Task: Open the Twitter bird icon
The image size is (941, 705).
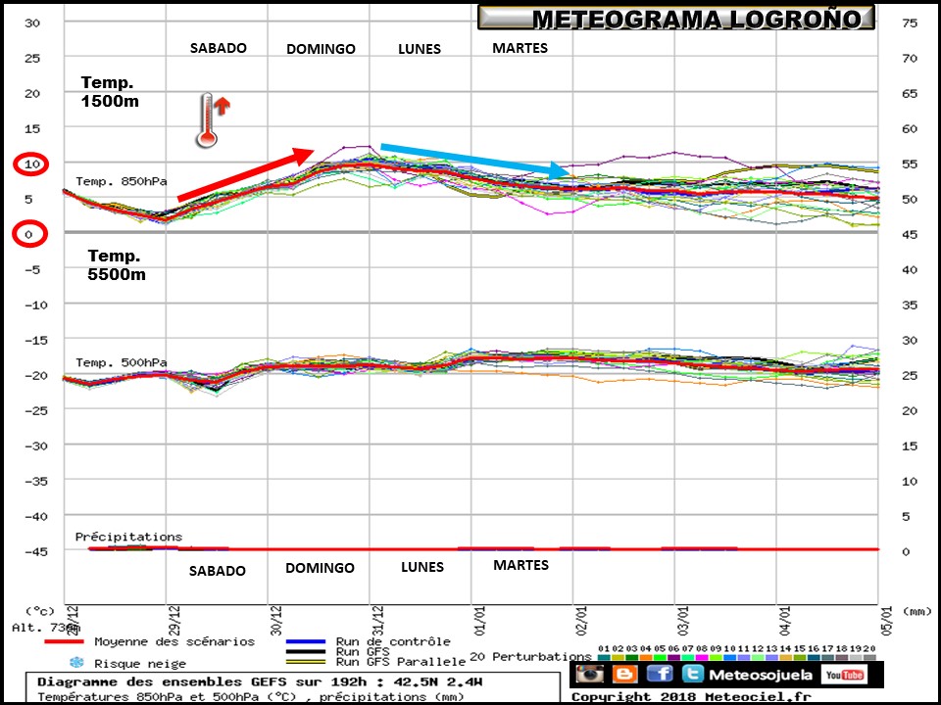Action: tap(692, 674)
